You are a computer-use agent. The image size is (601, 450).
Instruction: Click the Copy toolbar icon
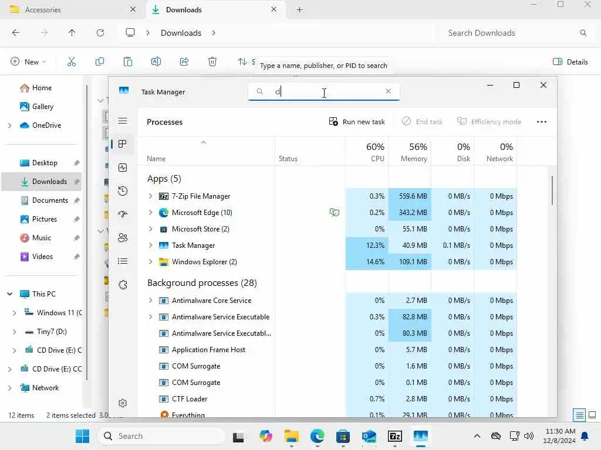click(x=100, y=62)
